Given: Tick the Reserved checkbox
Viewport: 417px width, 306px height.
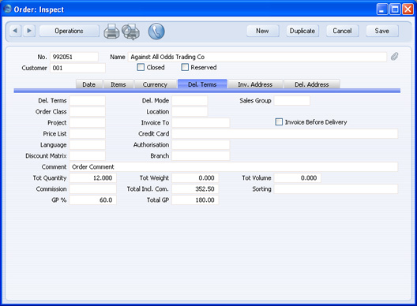Looking at the screenshot, I should pos(185,67).
